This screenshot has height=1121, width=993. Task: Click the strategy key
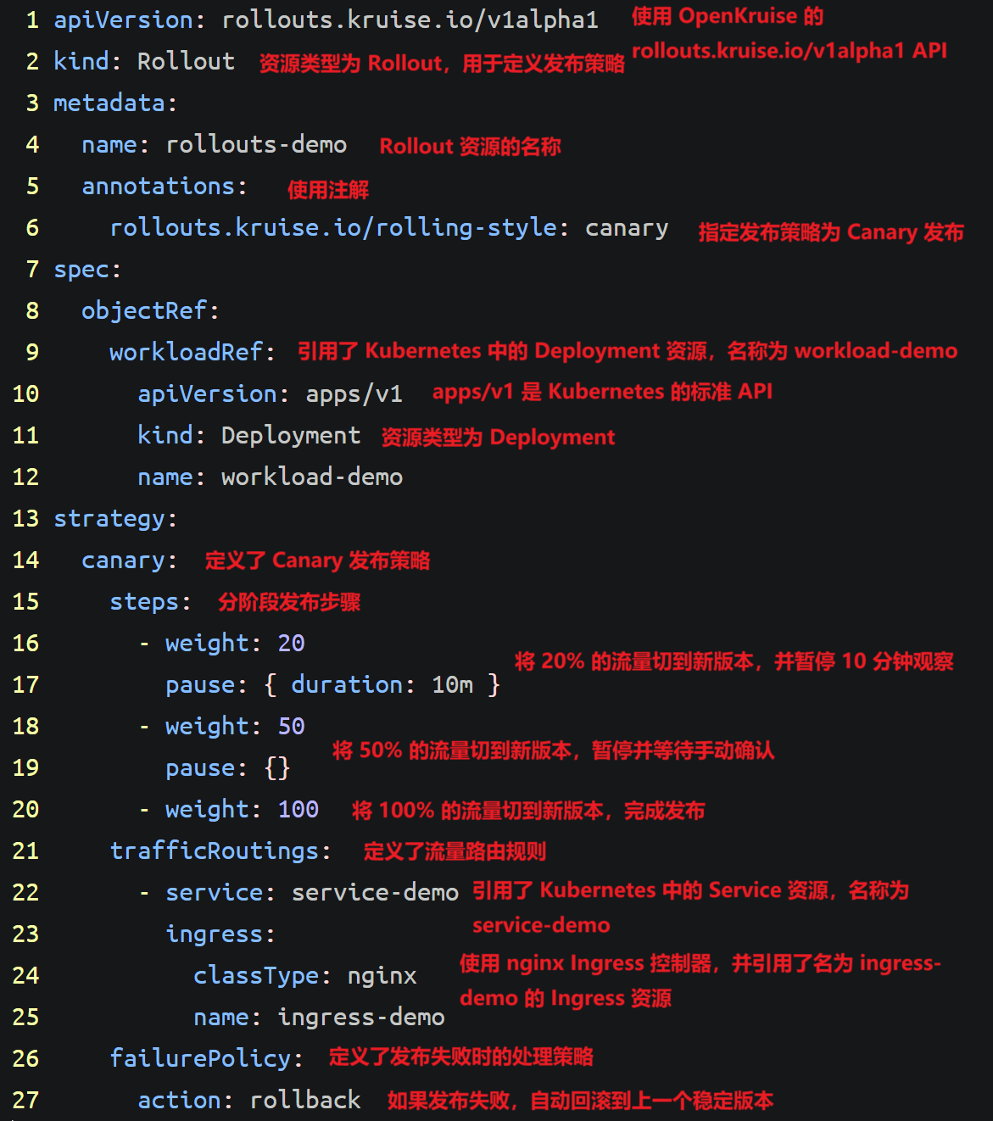(x=109, y=518)
